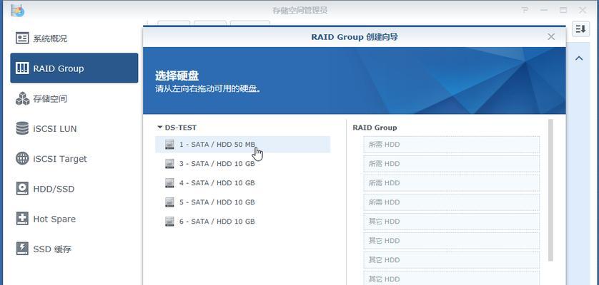
Task: Click the 选择硬盘 heading text
Action: pyautogui.click(x=177, y=76)
